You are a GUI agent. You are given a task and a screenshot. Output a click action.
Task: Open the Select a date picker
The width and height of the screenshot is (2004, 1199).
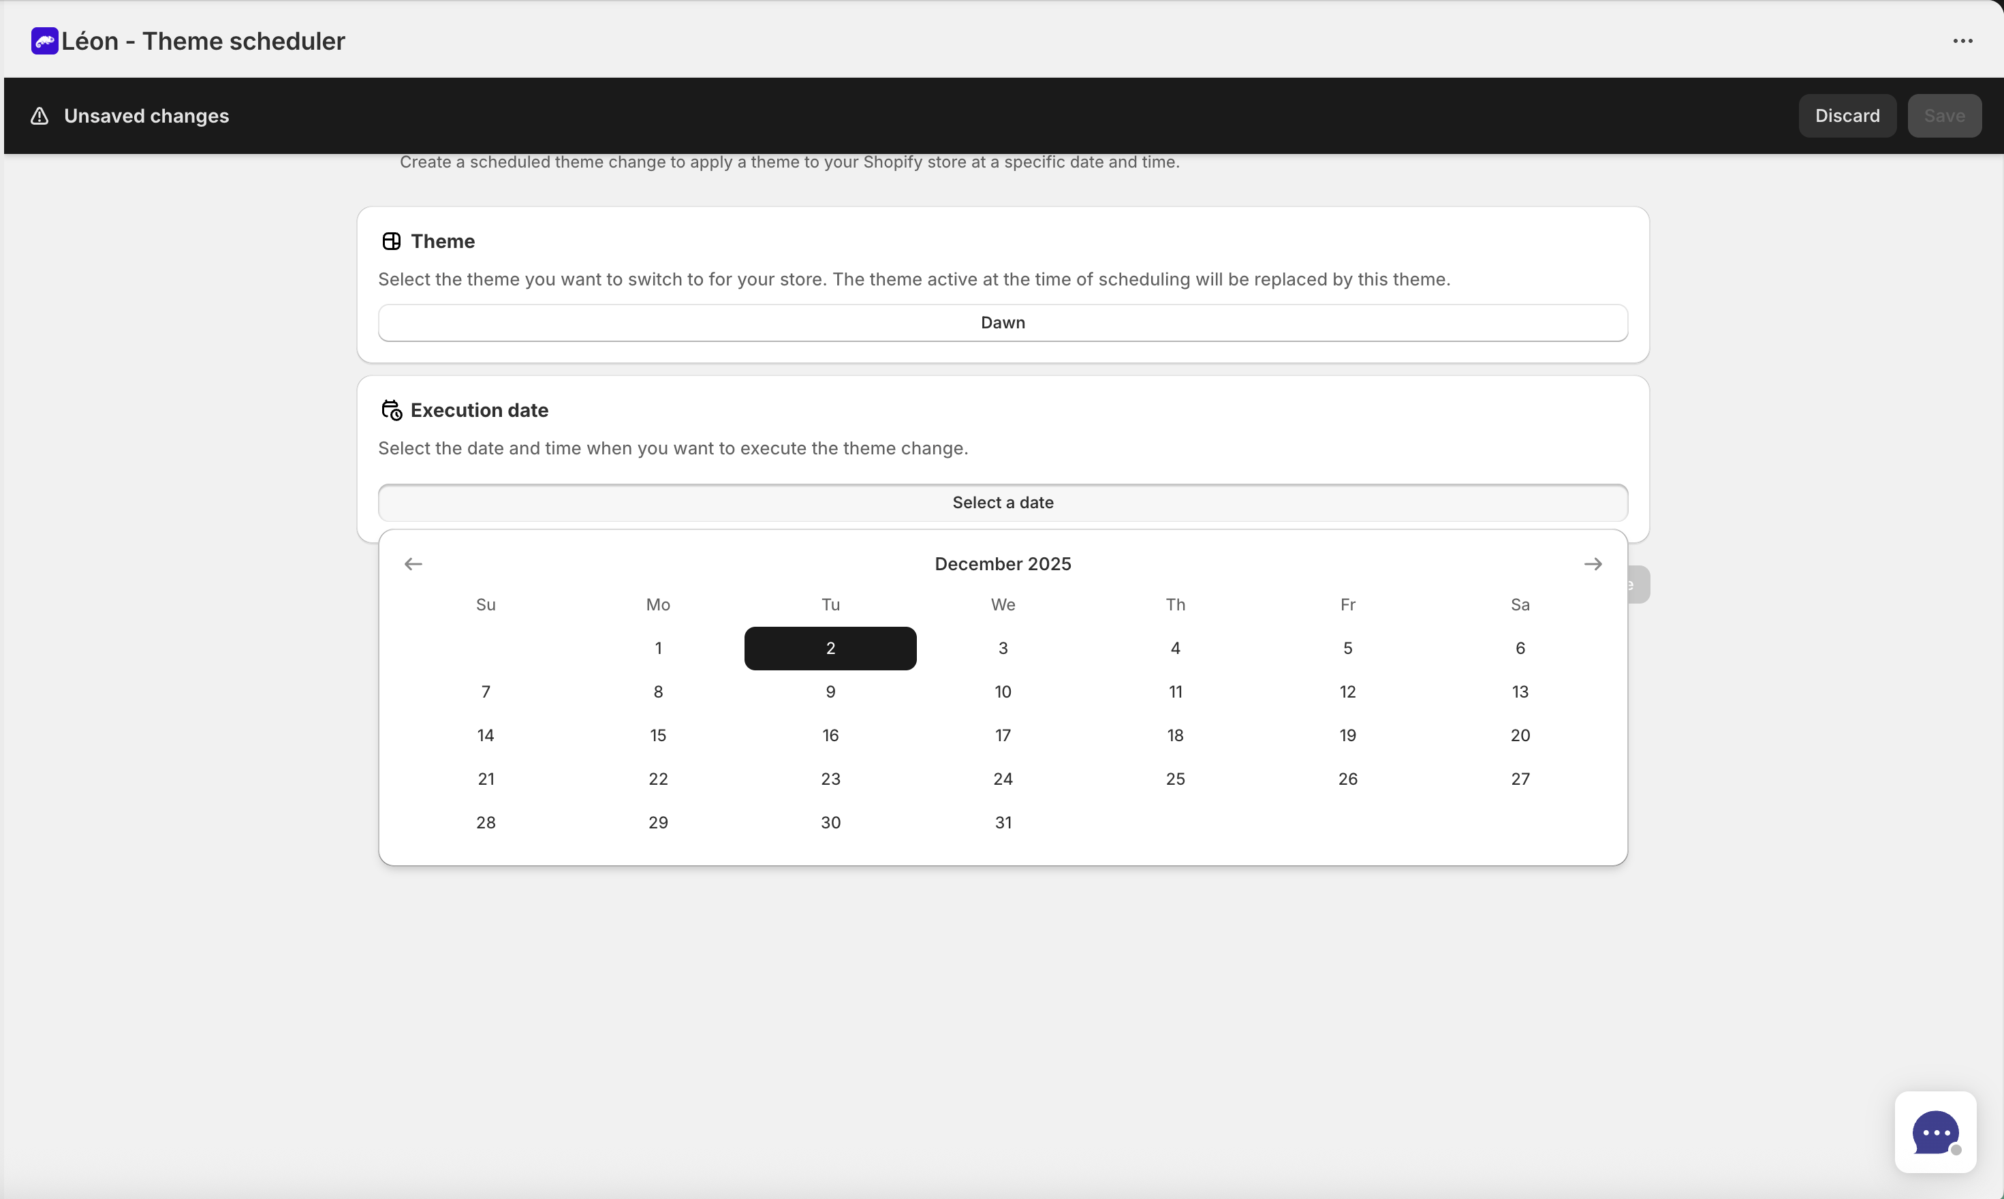pyautogui.click(x=1003, y=501)
